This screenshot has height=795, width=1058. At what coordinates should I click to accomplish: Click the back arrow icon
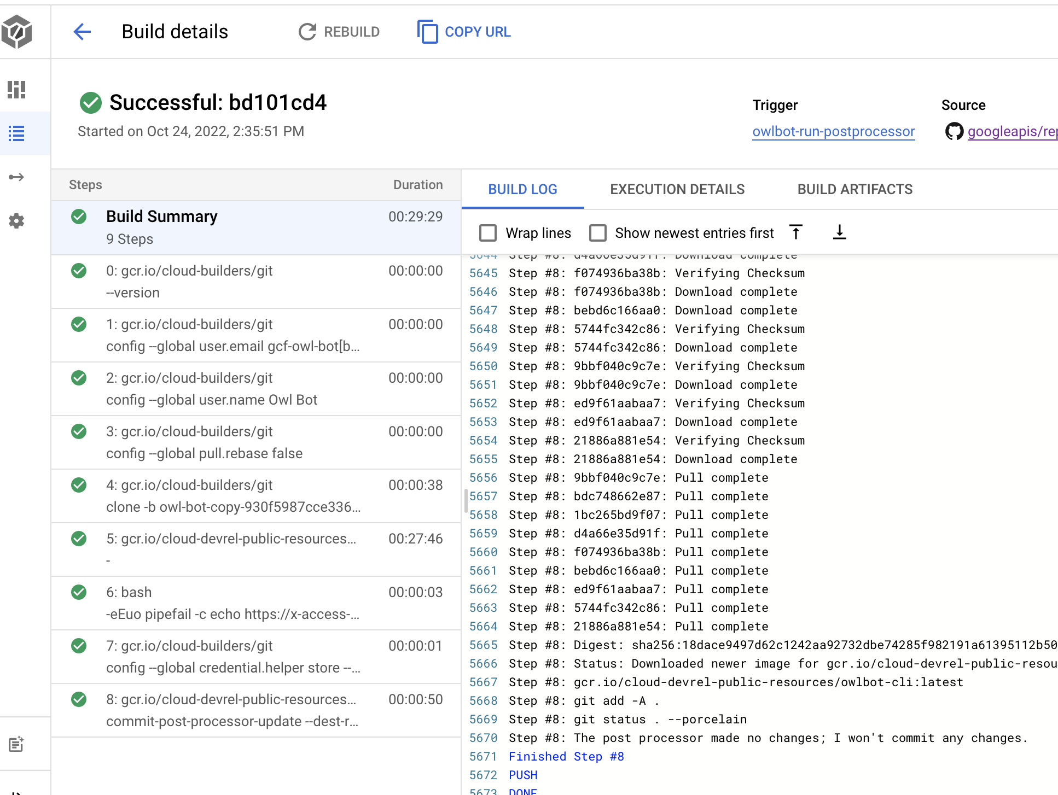(82, 32)
